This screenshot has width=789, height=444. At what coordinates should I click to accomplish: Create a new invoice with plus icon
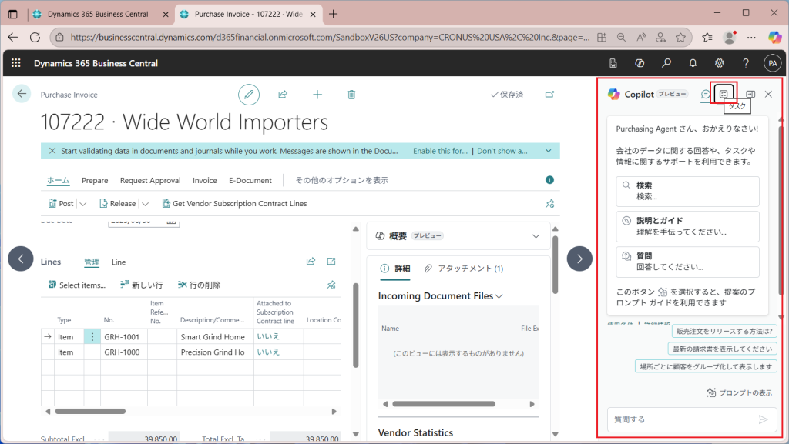[x=317, y=95]
